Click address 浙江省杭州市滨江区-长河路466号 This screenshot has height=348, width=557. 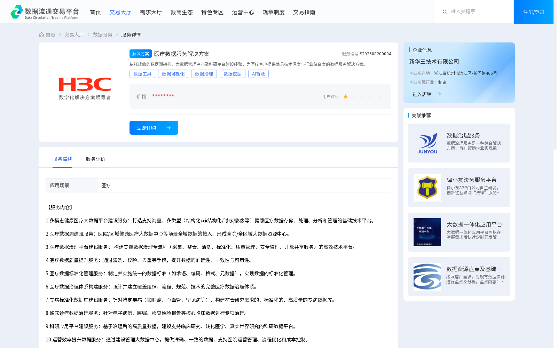pos(465,73)
